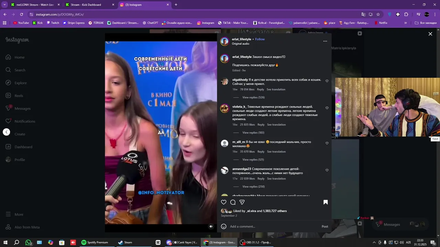Image resolution: width=440 pixels, height=247 pixels.
Task: Expand View replies (250)
Action: click(x=253, y=187)
